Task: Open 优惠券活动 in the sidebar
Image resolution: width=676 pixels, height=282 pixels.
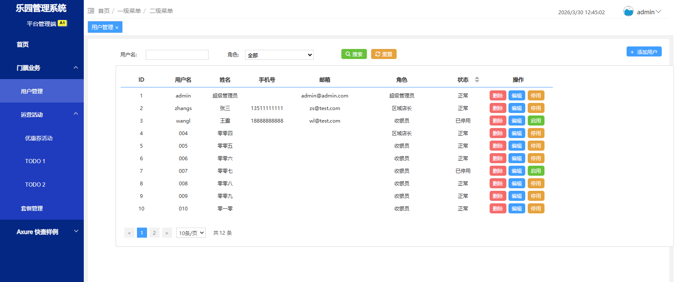Action: coord(39,138)
